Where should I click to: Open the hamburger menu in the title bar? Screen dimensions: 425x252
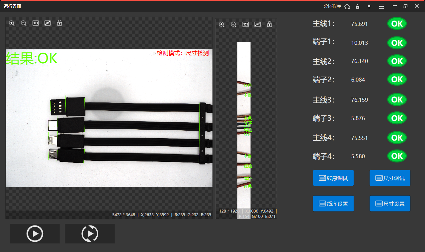[x=382, y=6]
